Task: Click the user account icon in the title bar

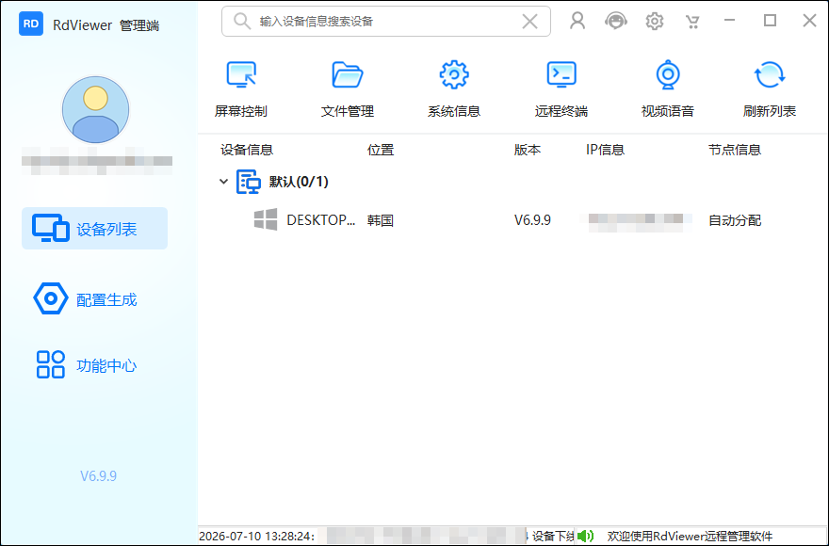Action: coord(577,21)
